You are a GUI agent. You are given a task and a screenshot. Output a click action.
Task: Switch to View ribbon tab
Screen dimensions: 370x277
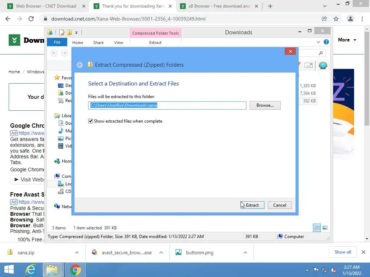pos(119,43)
